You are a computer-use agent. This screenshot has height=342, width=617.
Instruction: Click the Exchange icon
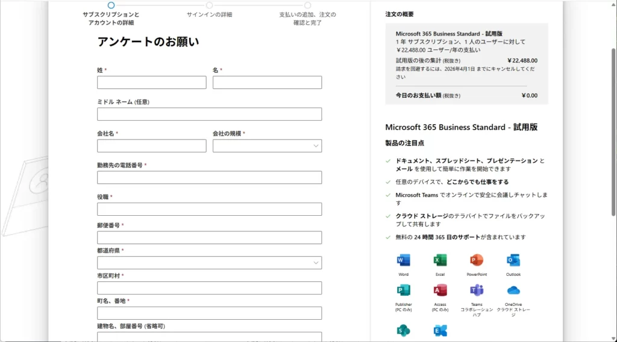440,331
